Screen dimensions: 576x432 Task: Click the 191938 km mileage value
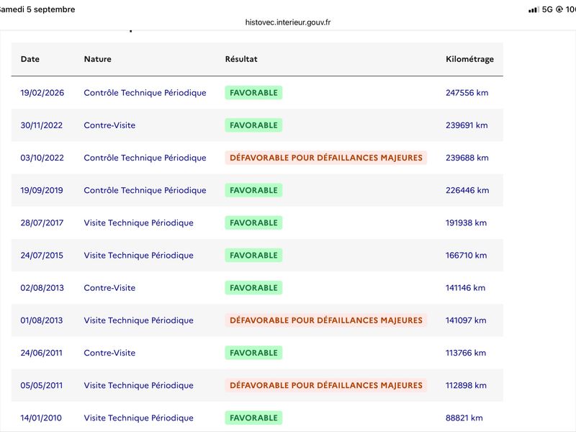[466, 223]
